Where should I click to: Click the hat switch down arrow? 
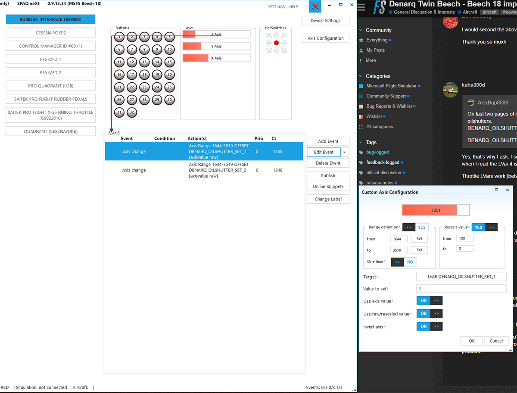(x=276, y=51)
